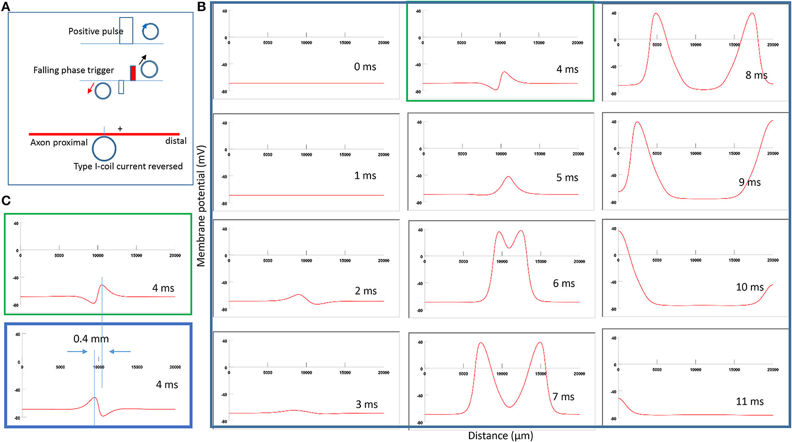Click the tall positive pulse rectangle

tap(126, 31)
